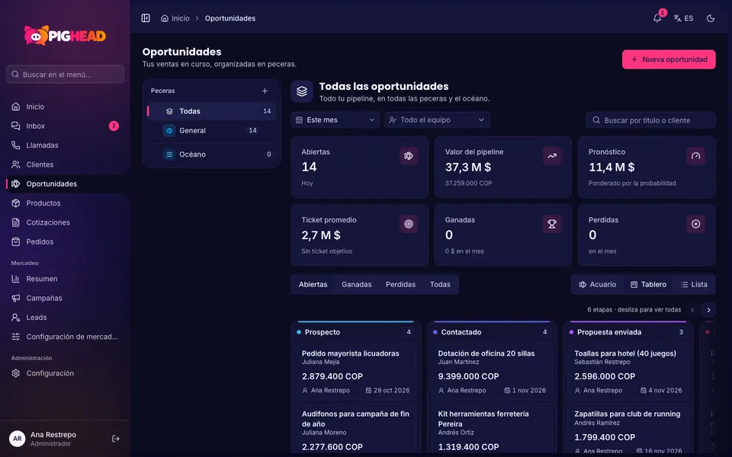Switch to Tablero view
Image resolution: width=732 pixels, height=457 pixels.
click(x=648, y=284)
